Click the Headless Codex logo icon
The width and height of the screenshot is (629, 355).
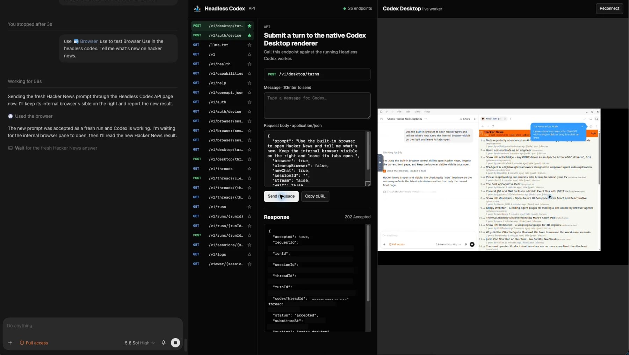pos(197,8)
